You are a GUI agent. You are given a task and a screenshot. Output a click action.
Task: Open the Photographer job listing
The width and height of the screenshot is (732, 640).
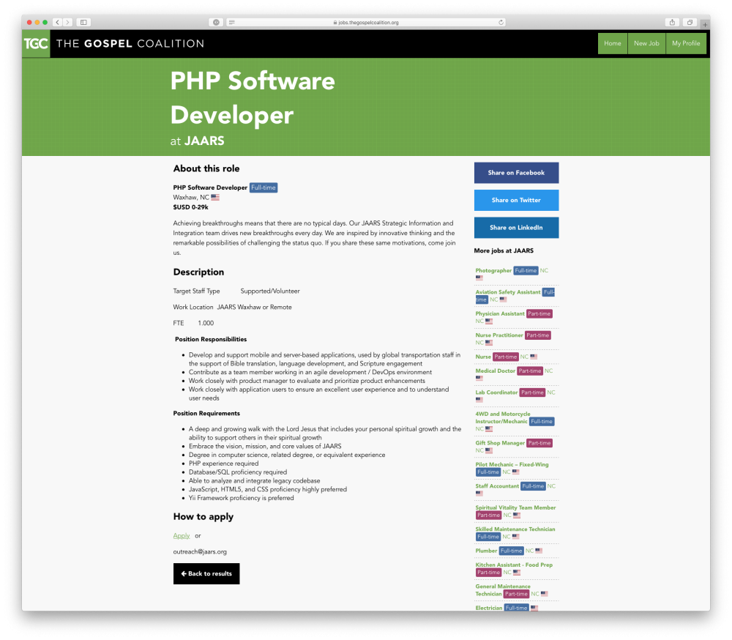493,270
